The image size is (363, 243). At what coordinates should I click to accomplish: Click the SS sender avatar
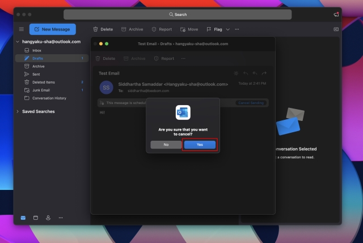(x=106, y=88)
